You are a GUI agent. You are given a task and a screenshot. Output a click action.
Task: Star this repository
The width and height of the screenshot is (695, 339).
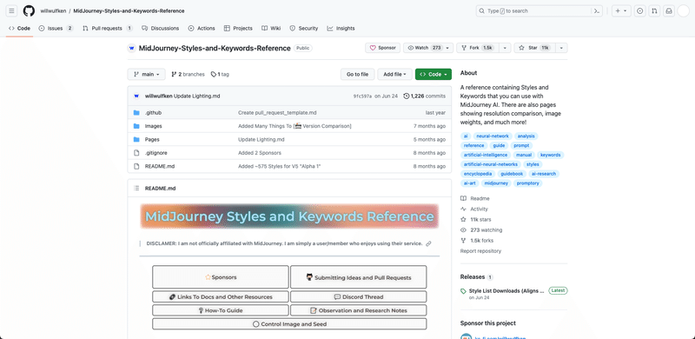pyautogui.click(x=535, y=48)
